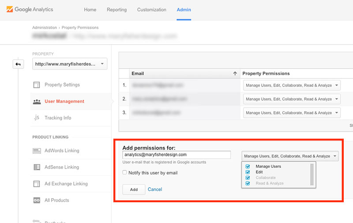Toggle the Read & Analyze checkbox

[x=248, y=183]
